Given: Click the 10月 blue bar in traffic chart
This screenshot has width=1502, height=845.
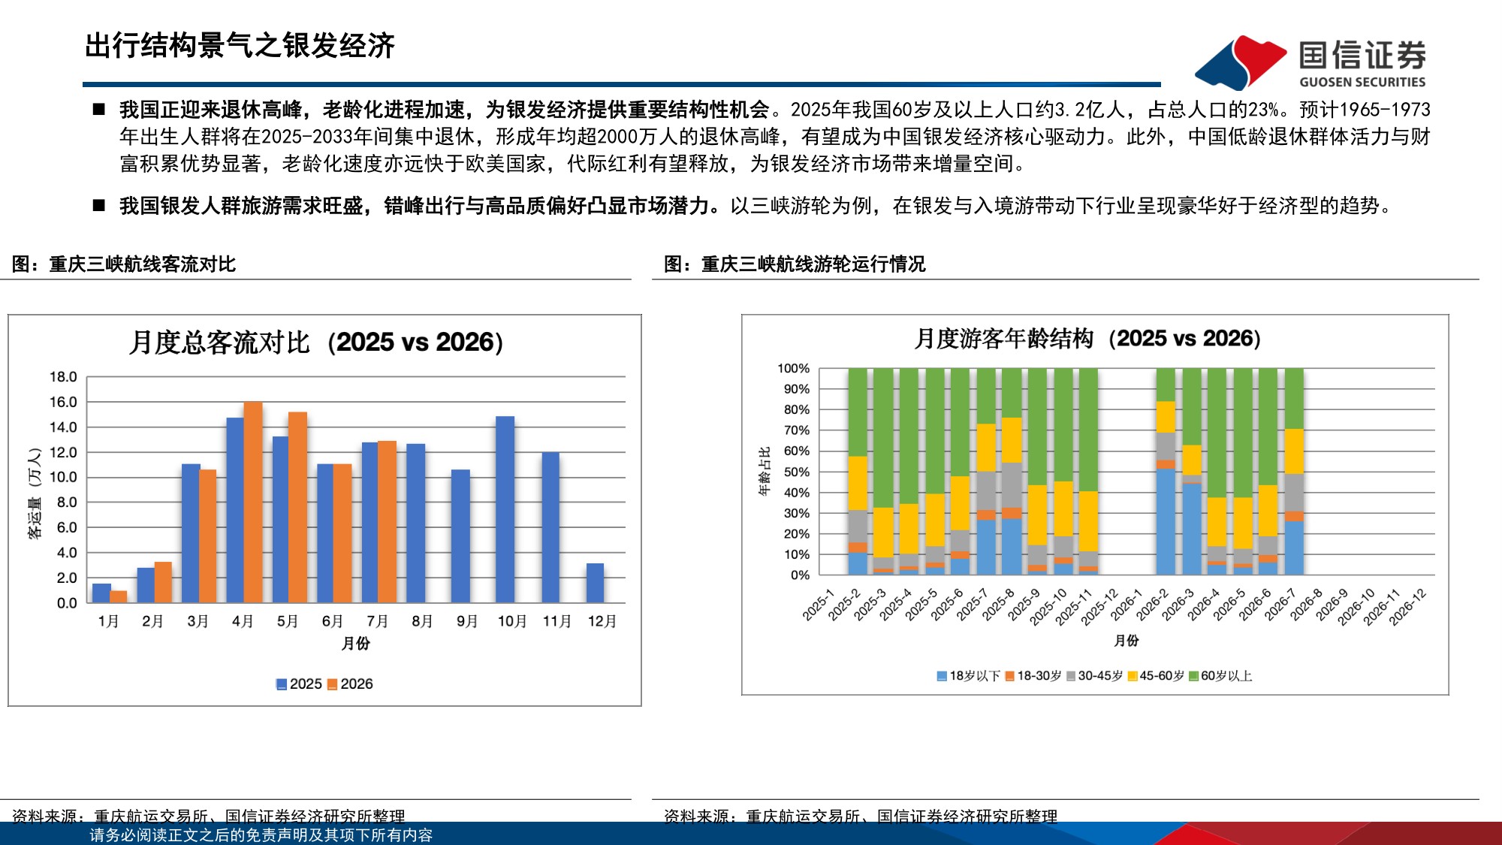Looking at the screenshot, I should (x=505, y=509).
